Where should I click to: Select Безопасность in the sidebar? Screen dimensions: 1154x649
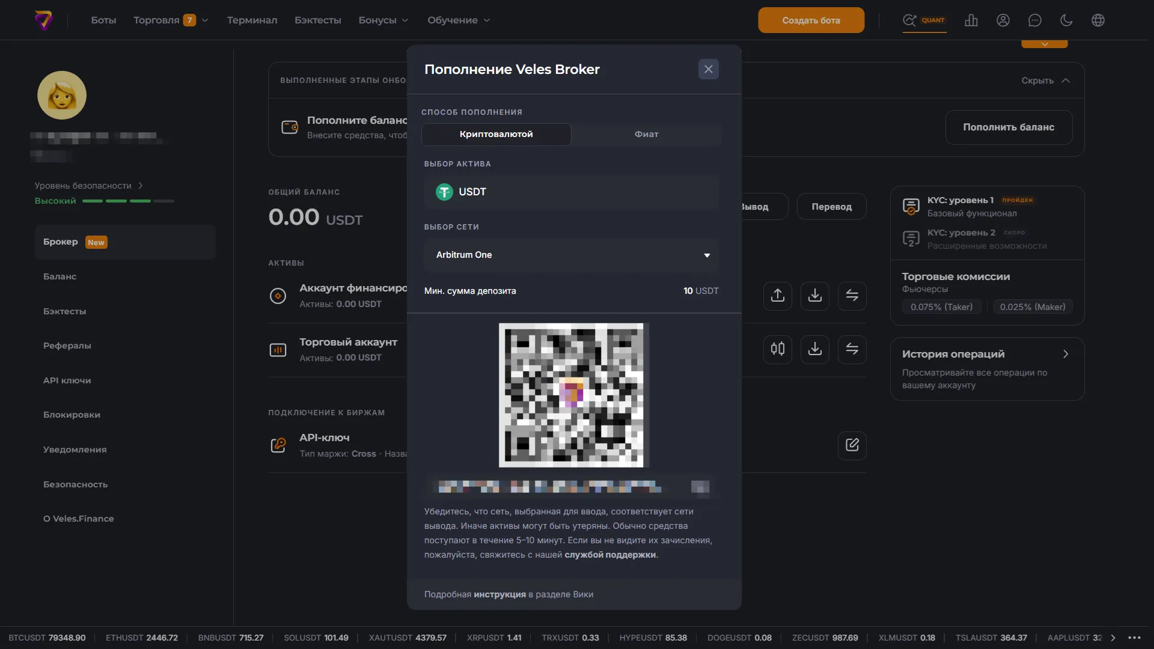click(x=75, y=484)
